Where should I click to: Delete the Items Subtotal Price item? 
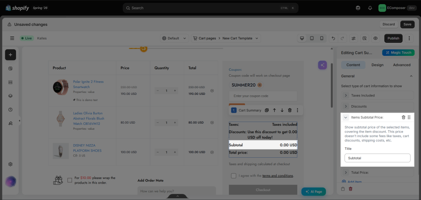pyautogui.click(x=403, y=117)
